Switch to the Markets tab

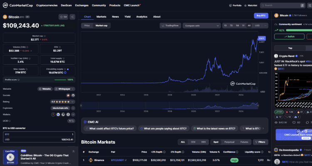101,17
